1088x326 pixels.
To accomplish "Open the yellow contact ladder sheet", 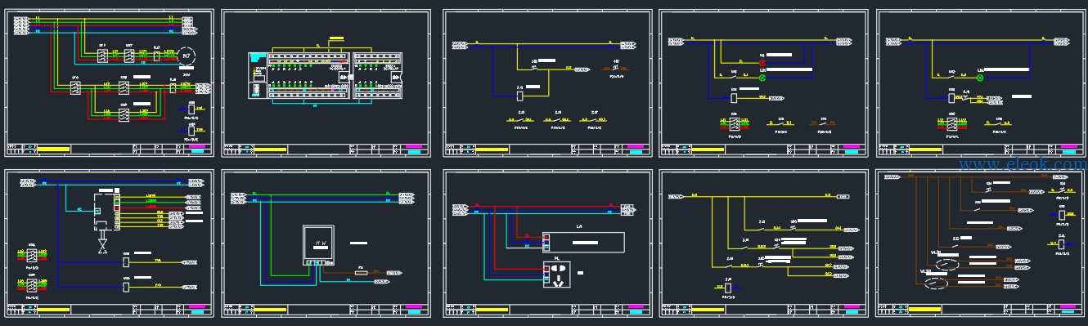I will 763,243.
